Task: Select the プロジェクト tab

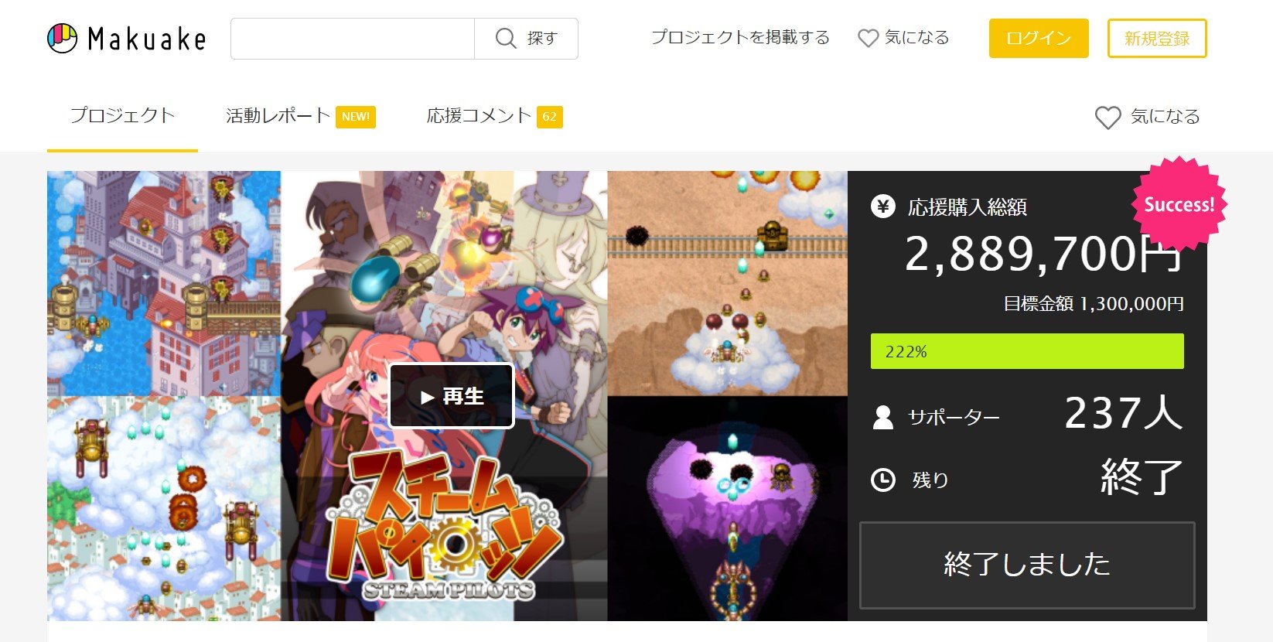Action: [122, 116]
